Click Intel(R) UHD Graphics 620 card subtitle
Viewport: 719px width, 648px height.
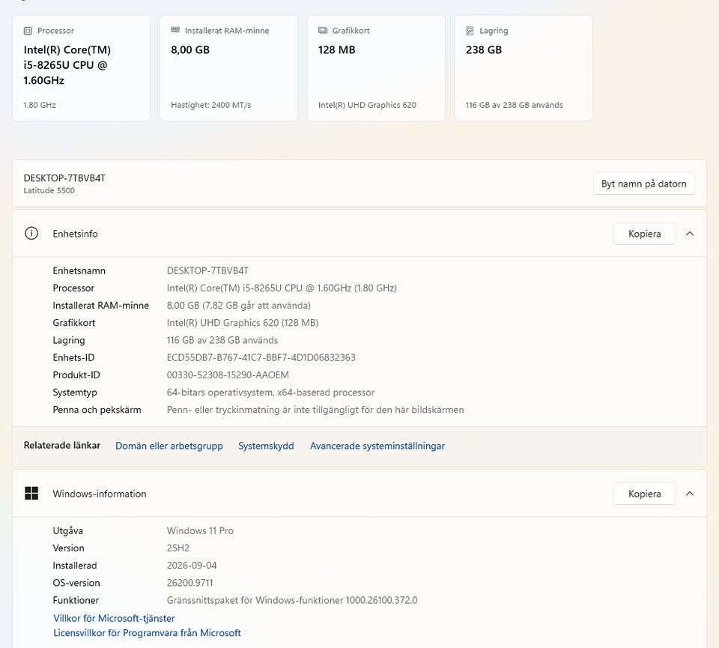pos(367,105)
